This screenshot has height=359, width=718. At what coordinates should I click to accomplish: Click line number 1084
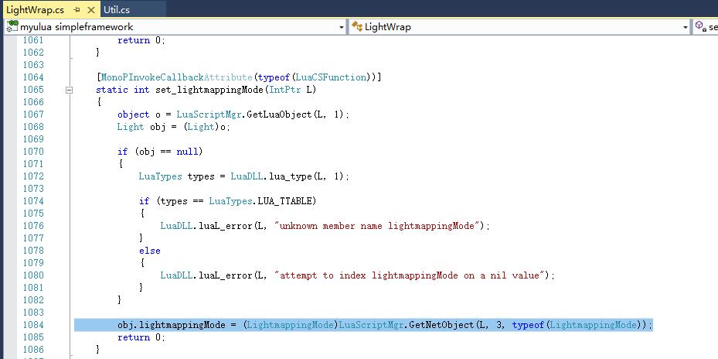(33, 325)
